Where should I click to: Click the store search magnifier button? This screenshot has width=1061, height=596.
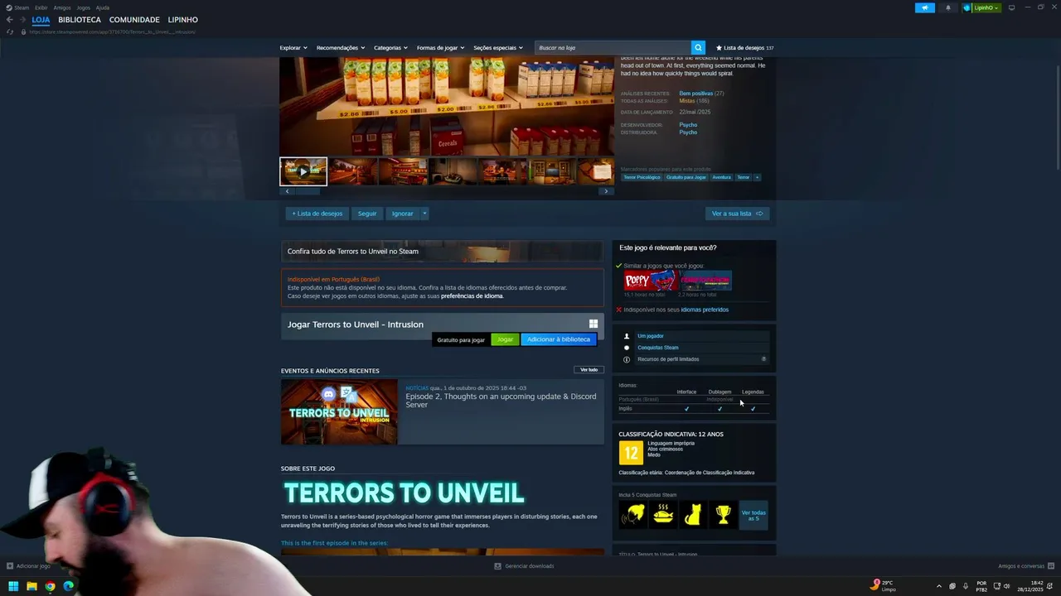(699, 48)
